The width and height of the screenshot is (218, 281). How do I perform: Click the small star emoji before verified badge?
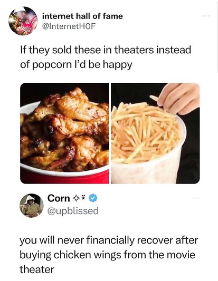tap(83, 198)
